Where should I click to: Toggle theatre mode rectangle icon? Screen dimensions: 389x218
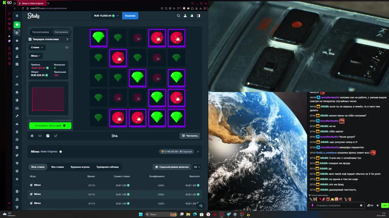(x=40, y=136)
